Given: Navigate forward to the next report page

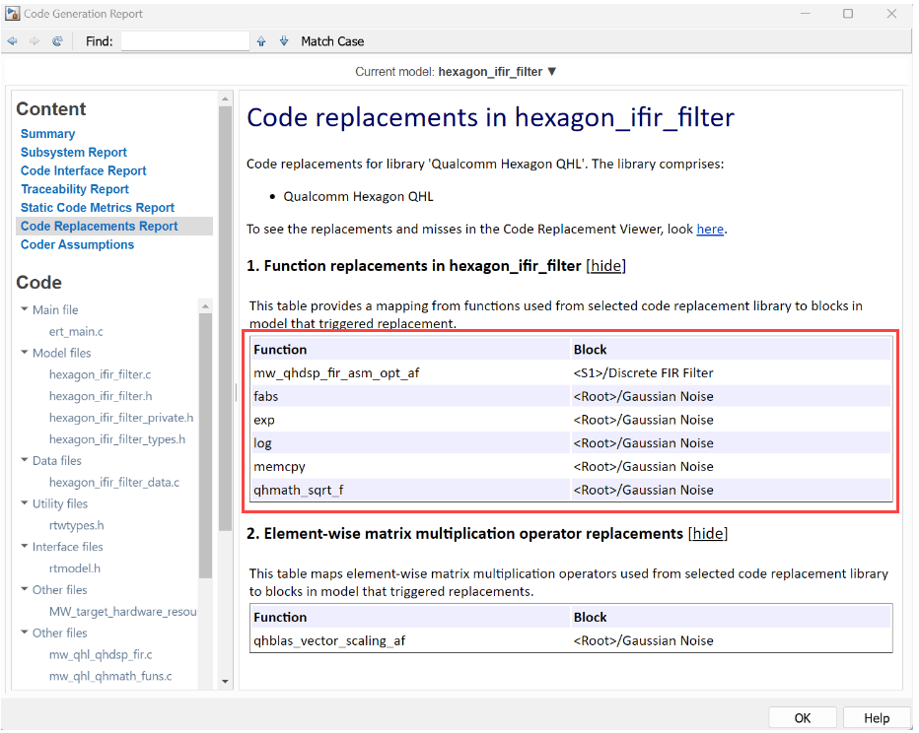Looking at the screenshot, I should pyautogui.click(x=35, y=40).
